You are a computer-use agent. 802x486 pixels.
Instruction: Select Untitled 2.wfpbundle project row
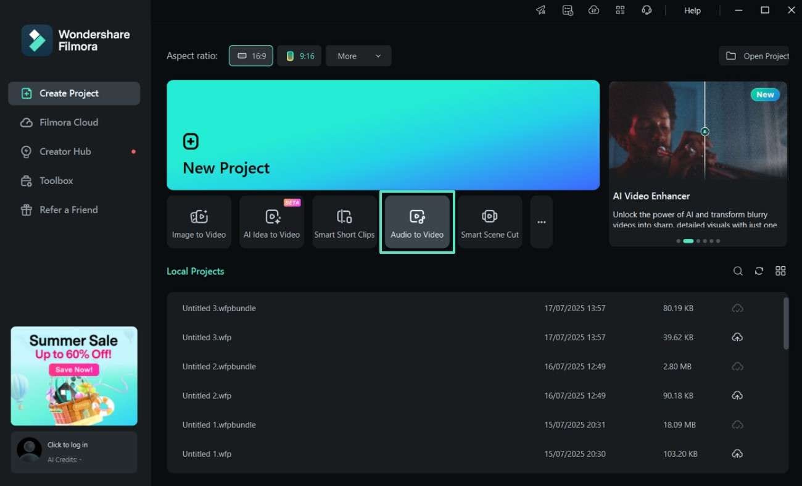point(477,367)
